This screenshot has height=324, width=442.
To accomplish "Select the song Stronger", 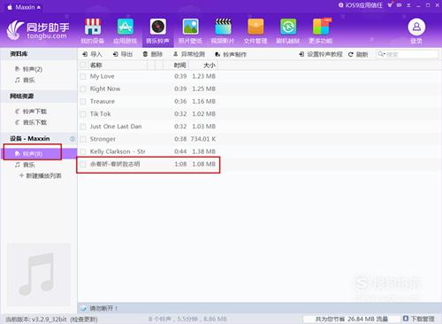I will click(103, 139).
